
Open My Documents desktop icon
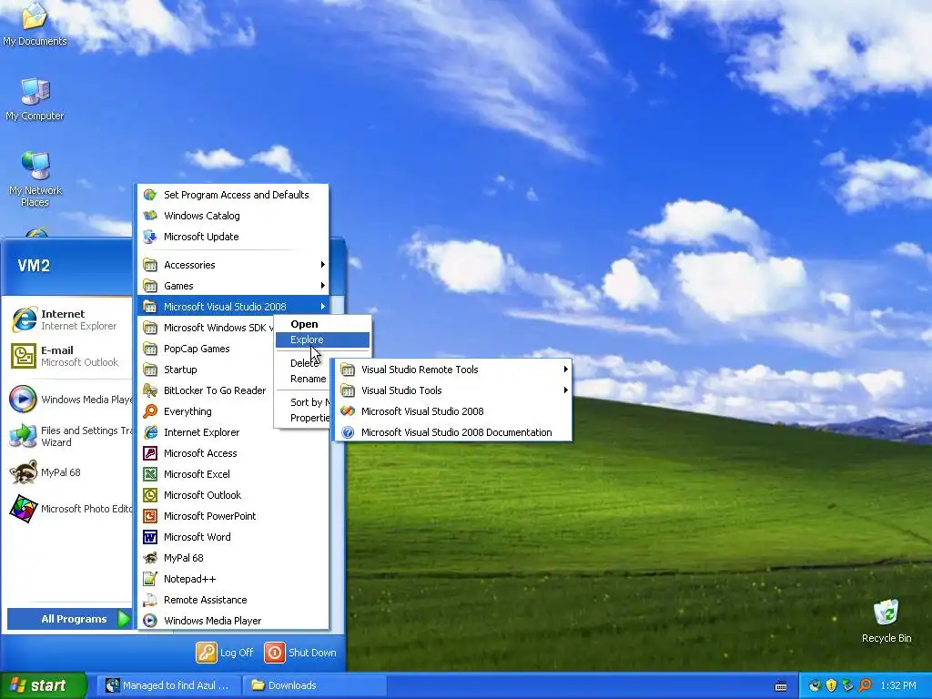[35, 24]
